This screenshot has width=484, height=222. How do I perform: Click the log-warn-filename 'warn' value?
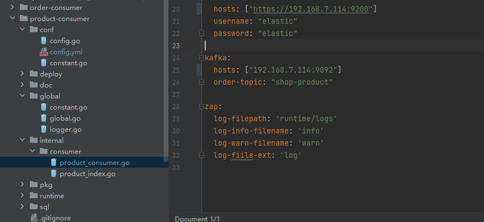coord(310,143)
